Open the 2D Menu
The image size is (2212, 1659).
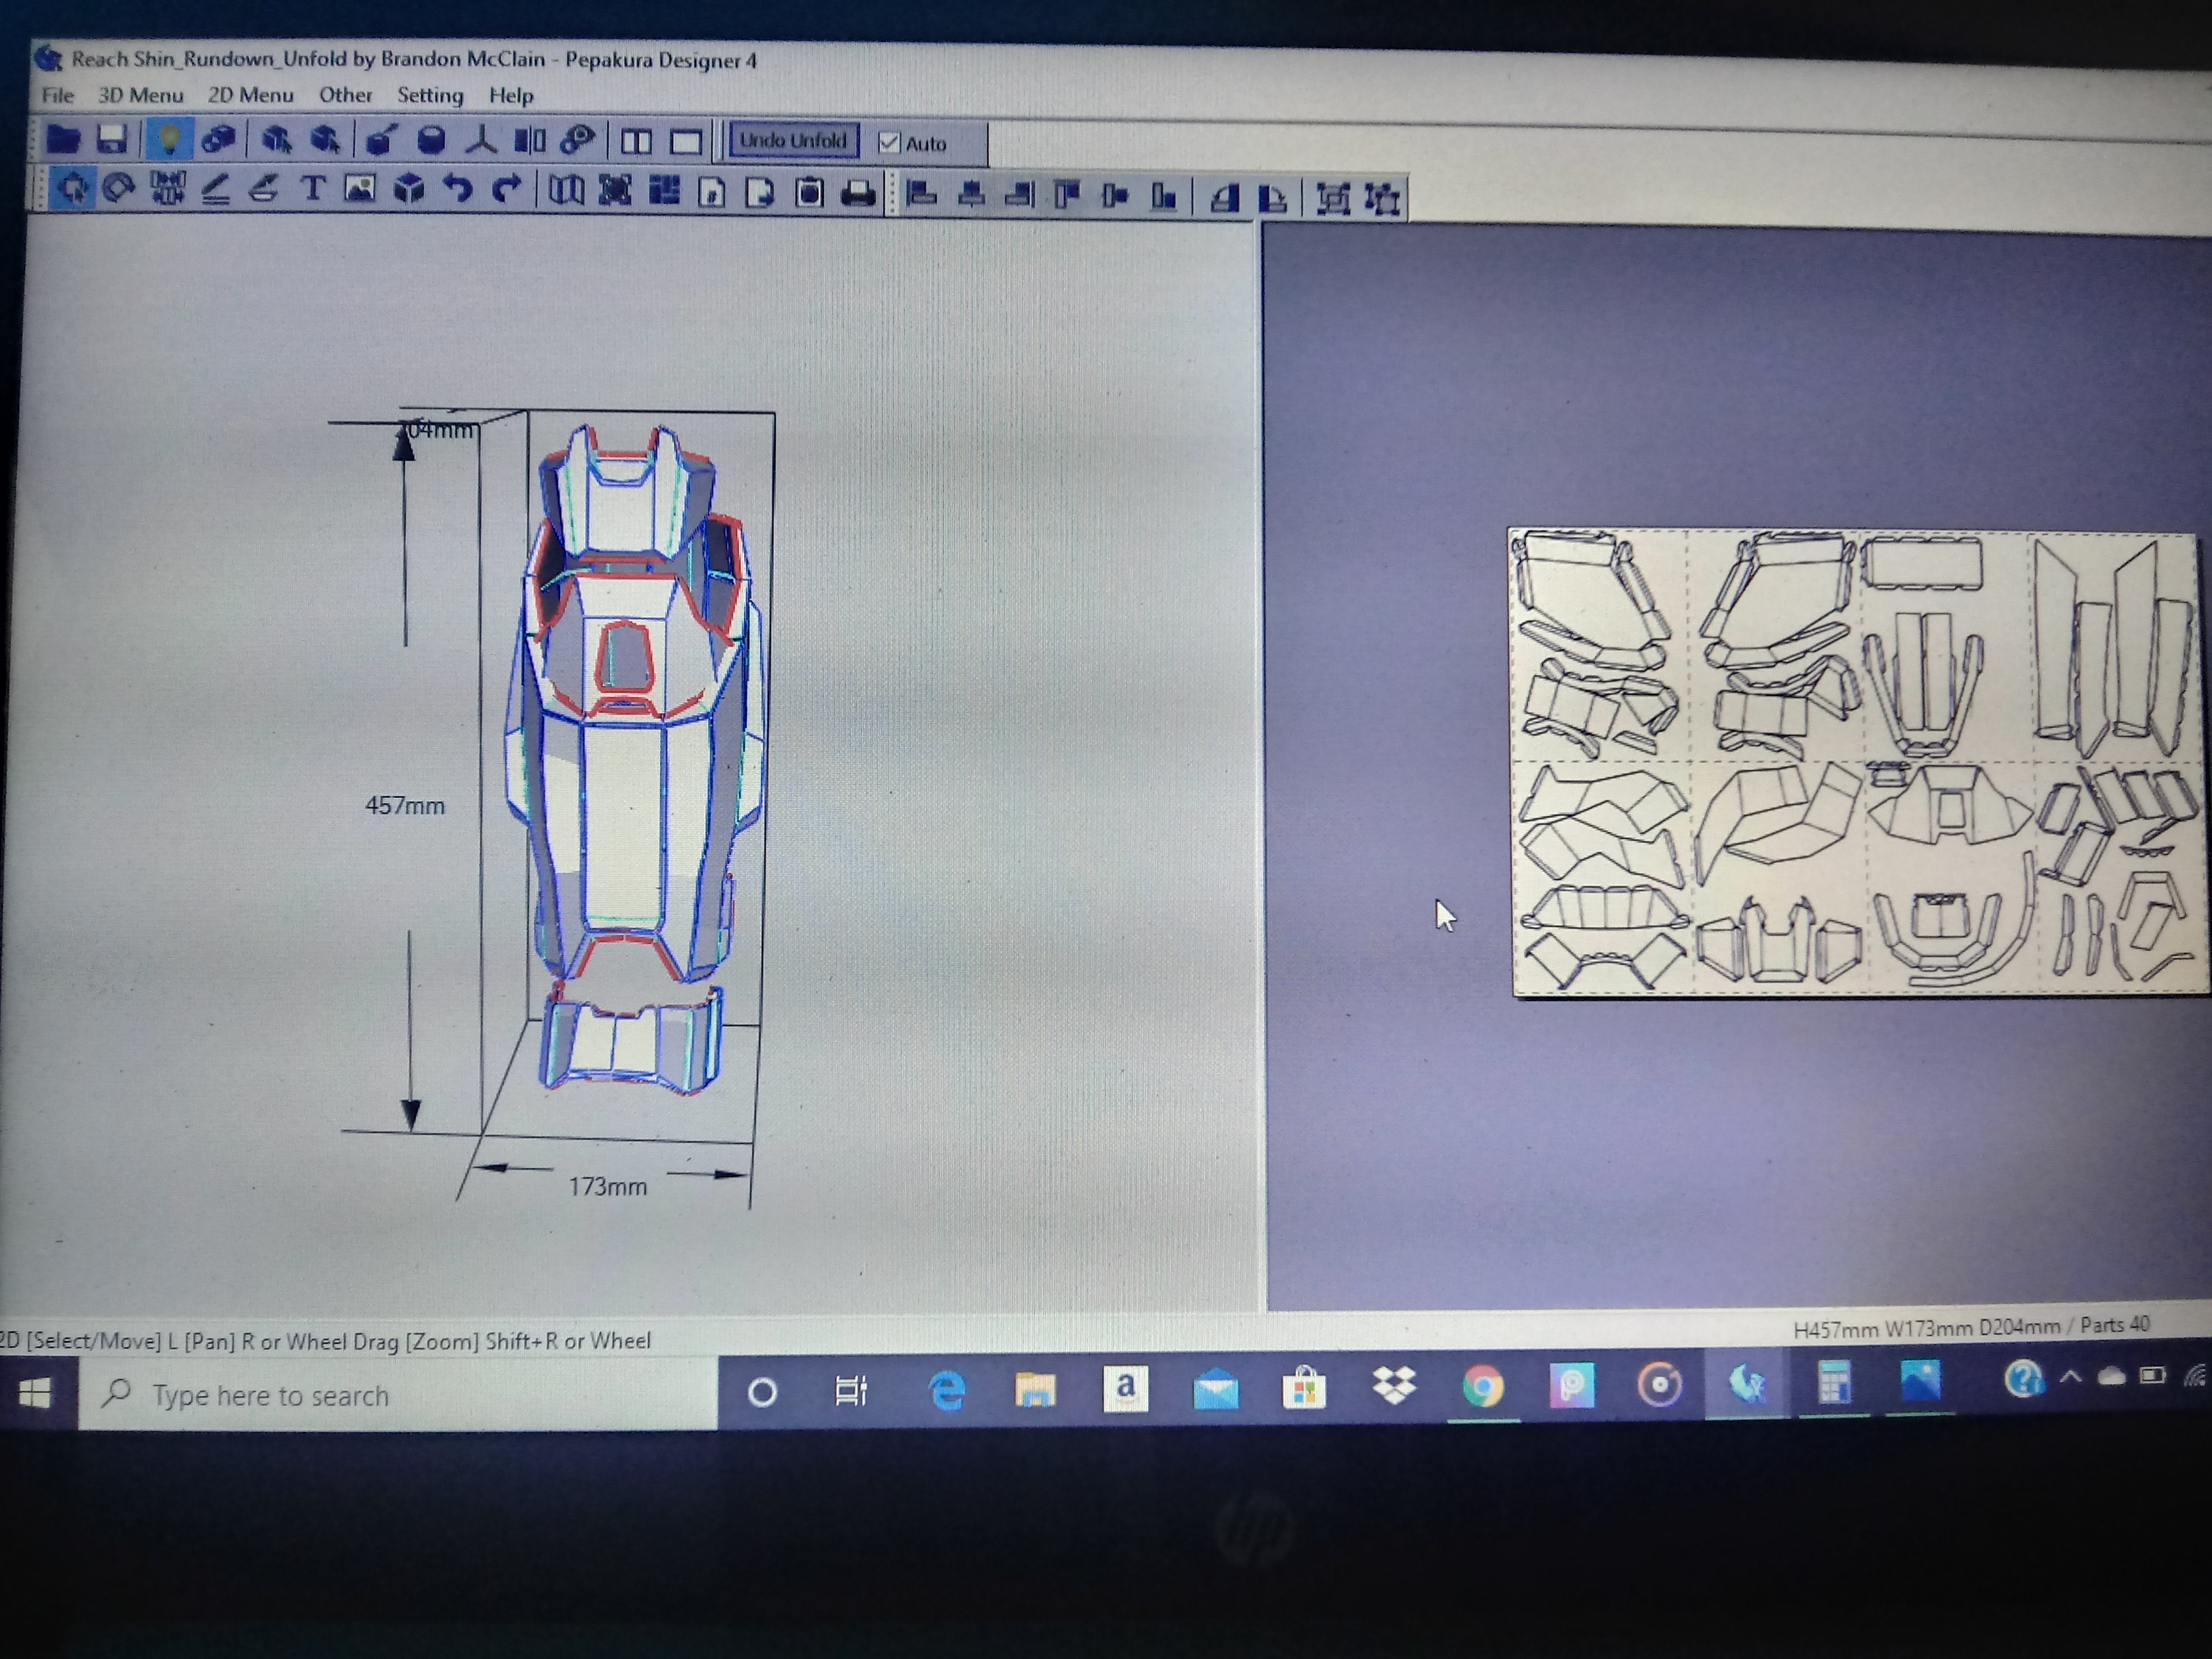tap(250, 95)
